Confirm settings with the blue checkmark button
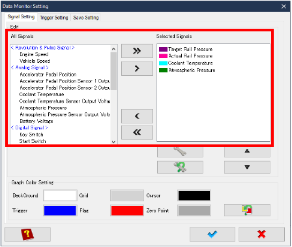 (212, 235)
